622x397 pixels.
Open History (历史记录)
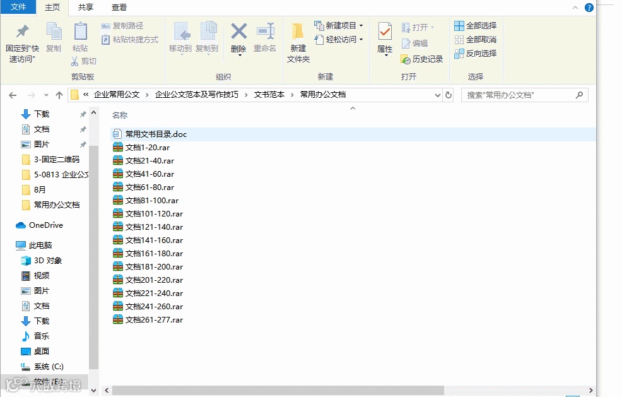(422, 59)
